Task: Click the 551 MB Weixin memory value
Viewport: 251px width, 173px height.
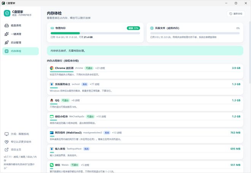Action: click(235, 165)
